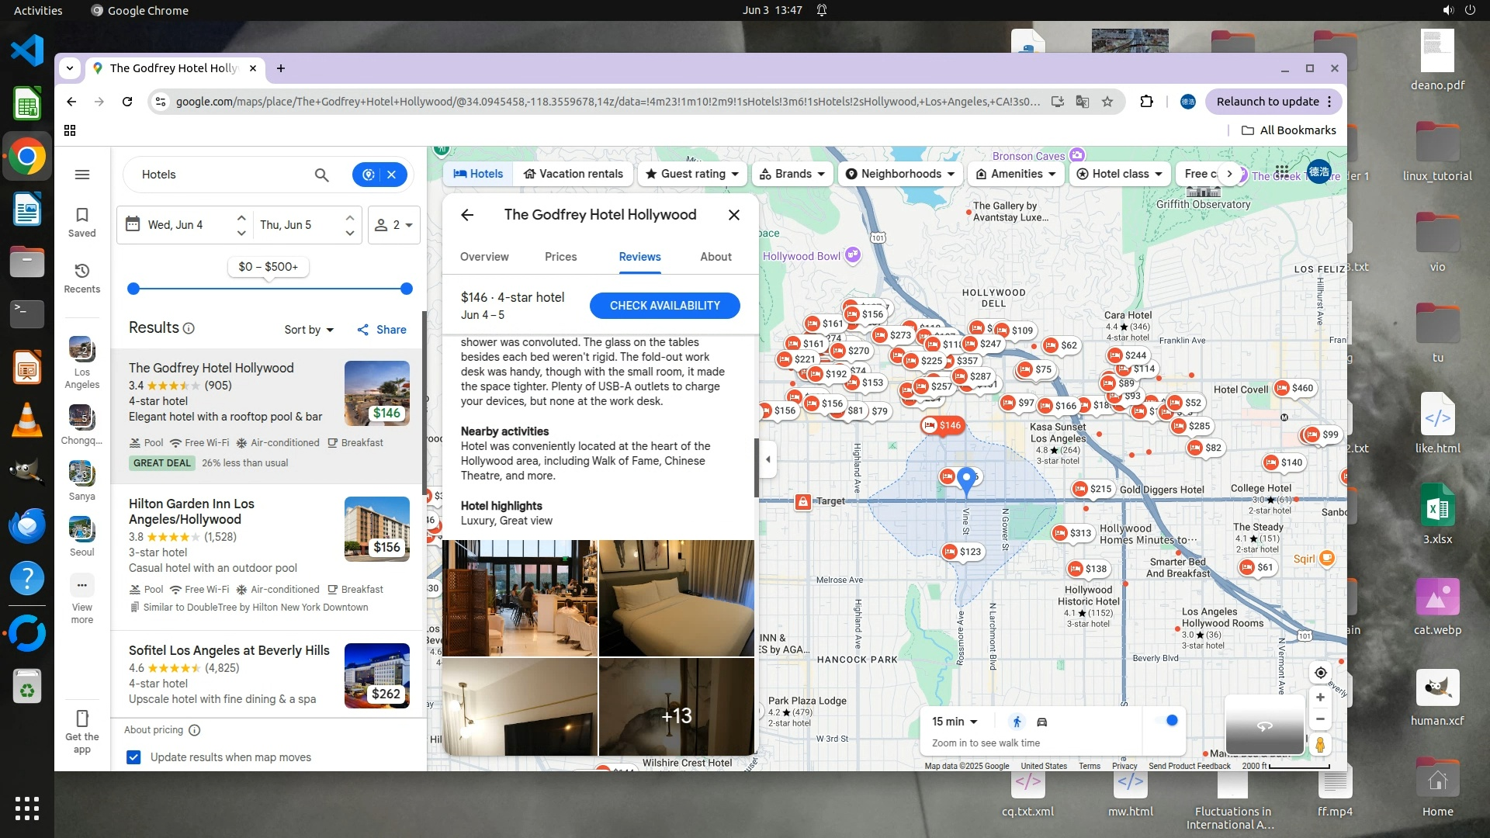Zoom in on the map

1320,698
